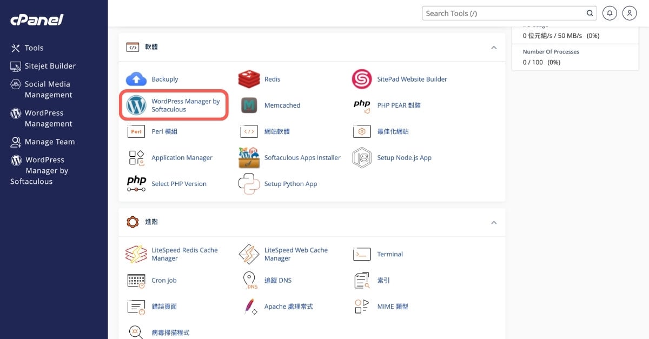Open the Perl 模組 icon

136,131
